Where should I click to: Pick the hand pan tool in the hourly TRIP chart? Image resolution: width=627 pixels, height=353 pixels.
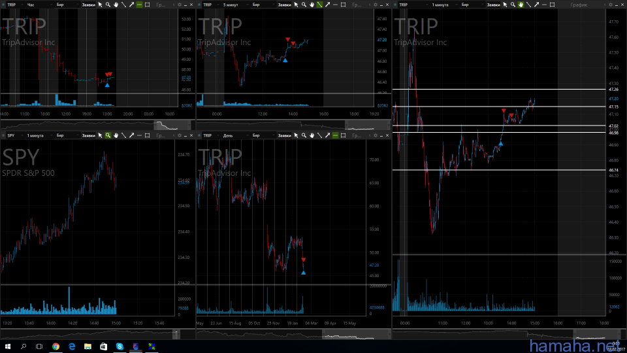pos(116,5)
